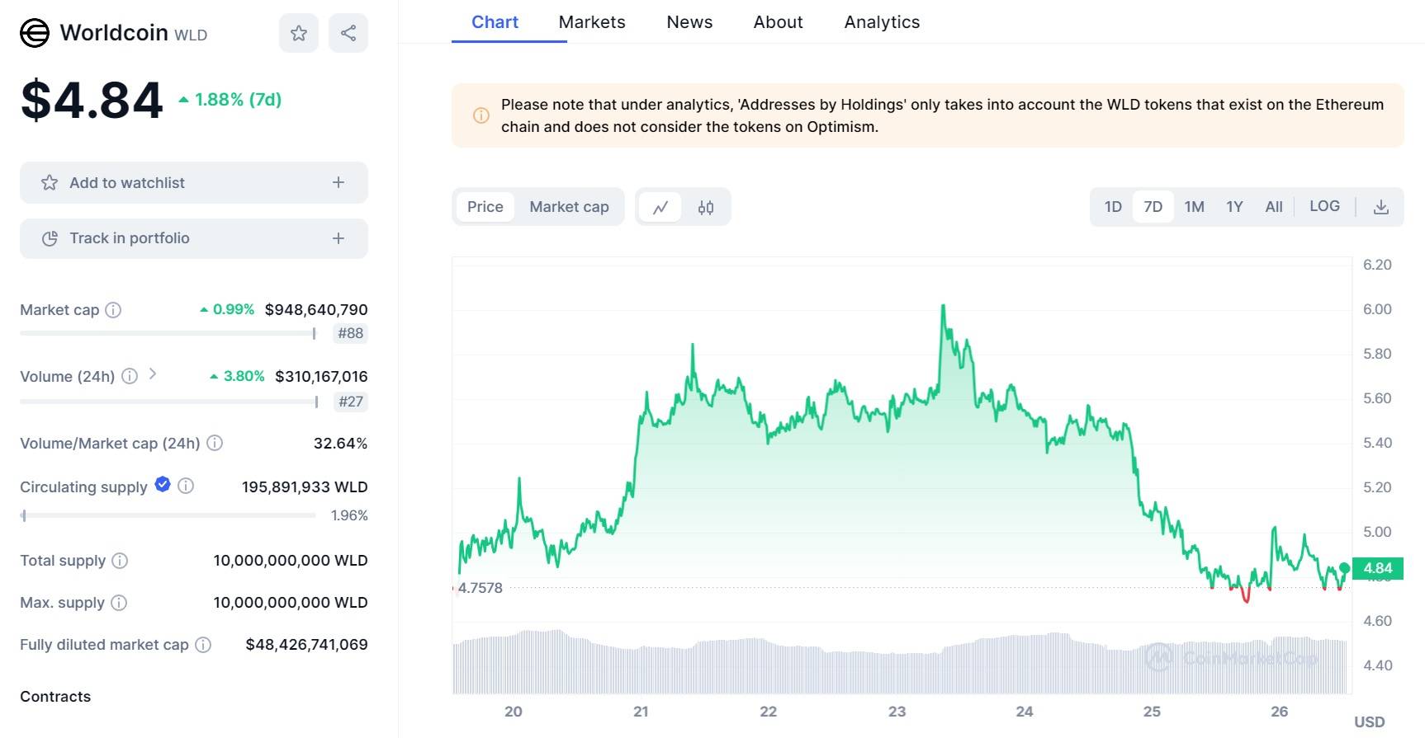Click the 195,891,933 WLD circulating supply
Image resolution: width=1425 pixels, height=738 pixels.
click(x=305, y=487)
